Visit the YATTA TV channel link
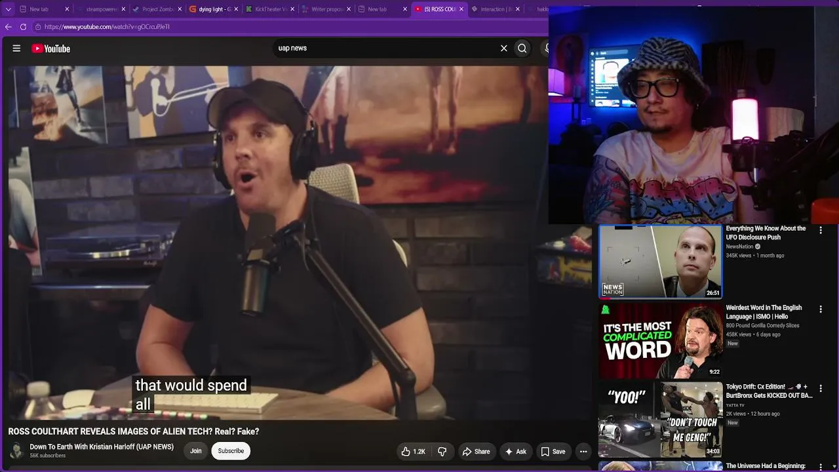 [x=735, y=405]
